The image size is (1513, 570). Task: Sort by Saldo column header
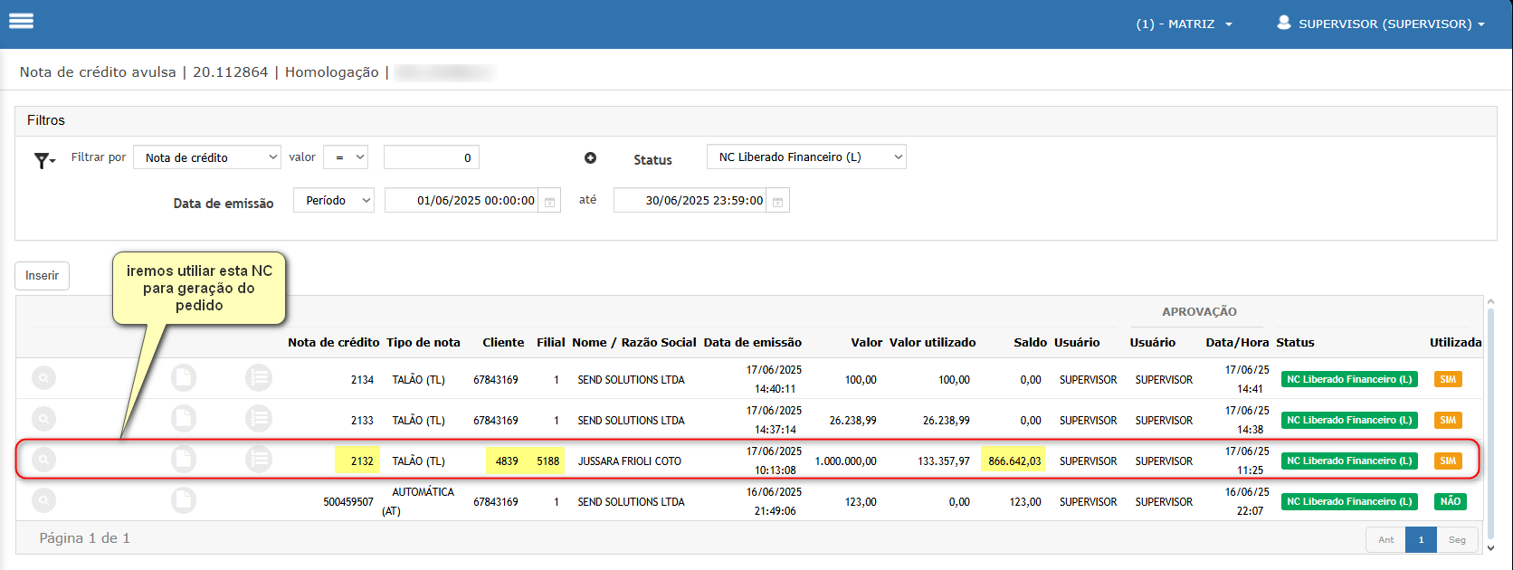click(1030, 343)
